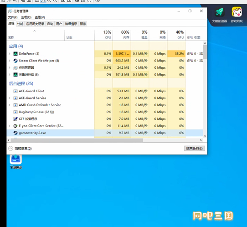Sort processes by the CPU column
The image size is (247, 227).
[x=104, y=35]
